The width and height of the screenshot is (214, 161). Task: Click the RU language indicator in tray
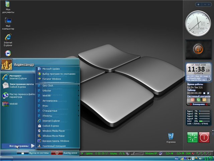(177, 159)
